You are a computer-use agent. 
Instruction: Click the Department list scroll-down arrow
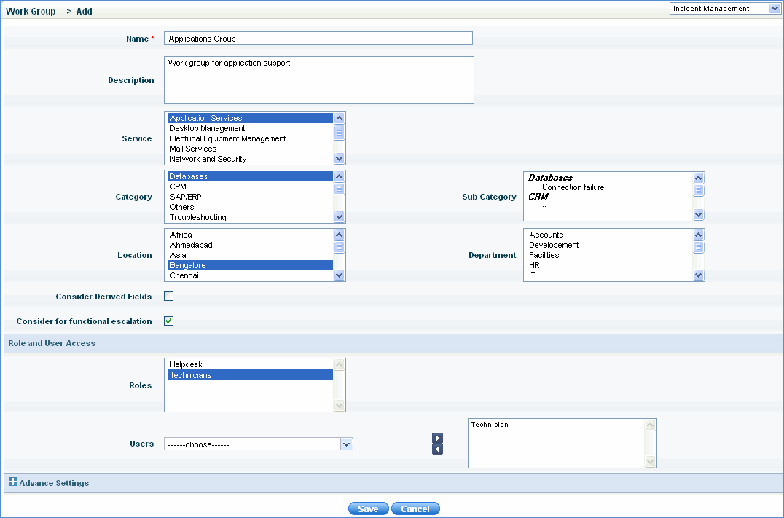point(698,275)
